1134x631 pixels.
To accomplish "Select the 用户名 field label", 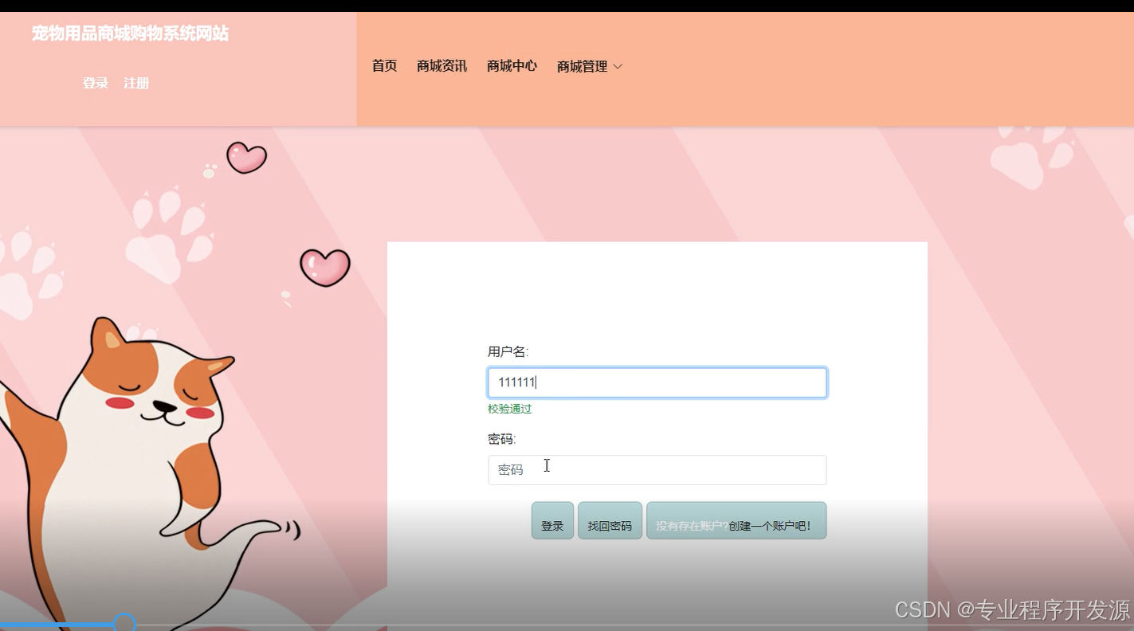I will point(508,351).
